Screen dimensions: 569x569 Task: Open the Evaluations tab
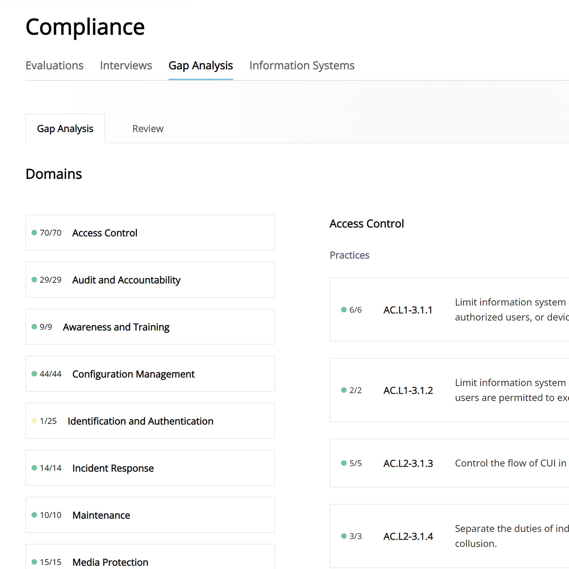pos(55,65)
